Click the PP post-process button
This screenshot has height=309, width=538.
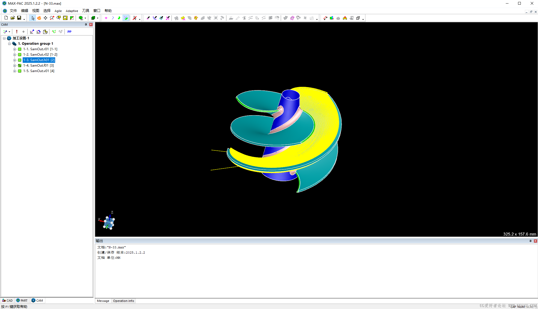coord(69,32)
